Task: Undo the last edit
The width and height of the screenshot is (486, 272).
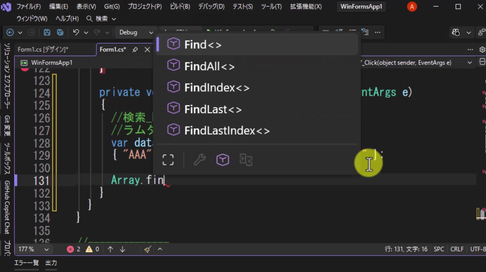Action: pyautogui.click(x=76, y=32)
